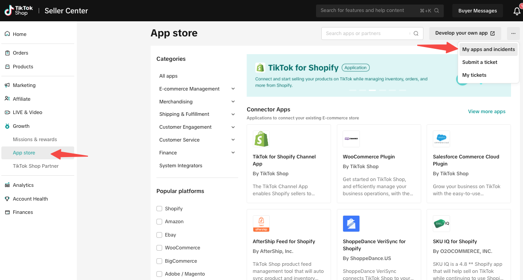The height and width of the screenshot is (280, 523).
Task: Open App store in sidebar
Action: coord(38,153)
